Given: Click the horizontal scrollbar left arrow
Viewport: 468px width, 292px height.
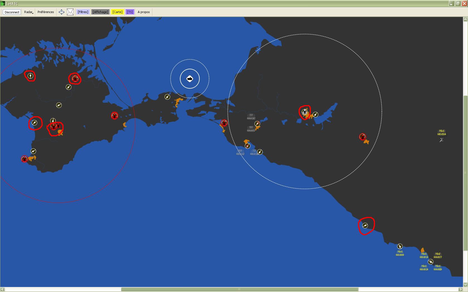Looking at the screenshot, I should (3, 289).
